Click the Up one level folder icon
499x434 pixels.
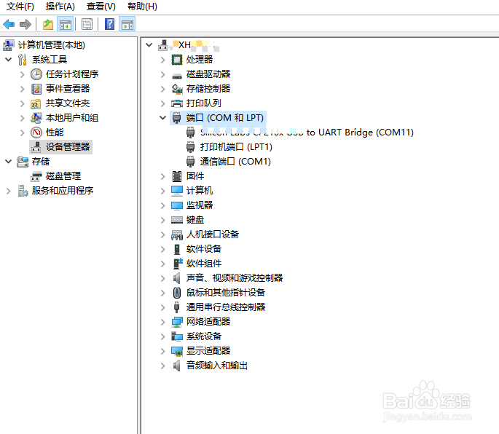click(48, 24)
